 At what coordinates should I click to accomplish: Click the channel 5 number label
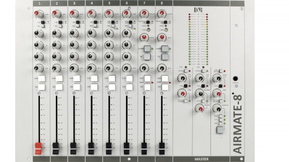point(109,3)
